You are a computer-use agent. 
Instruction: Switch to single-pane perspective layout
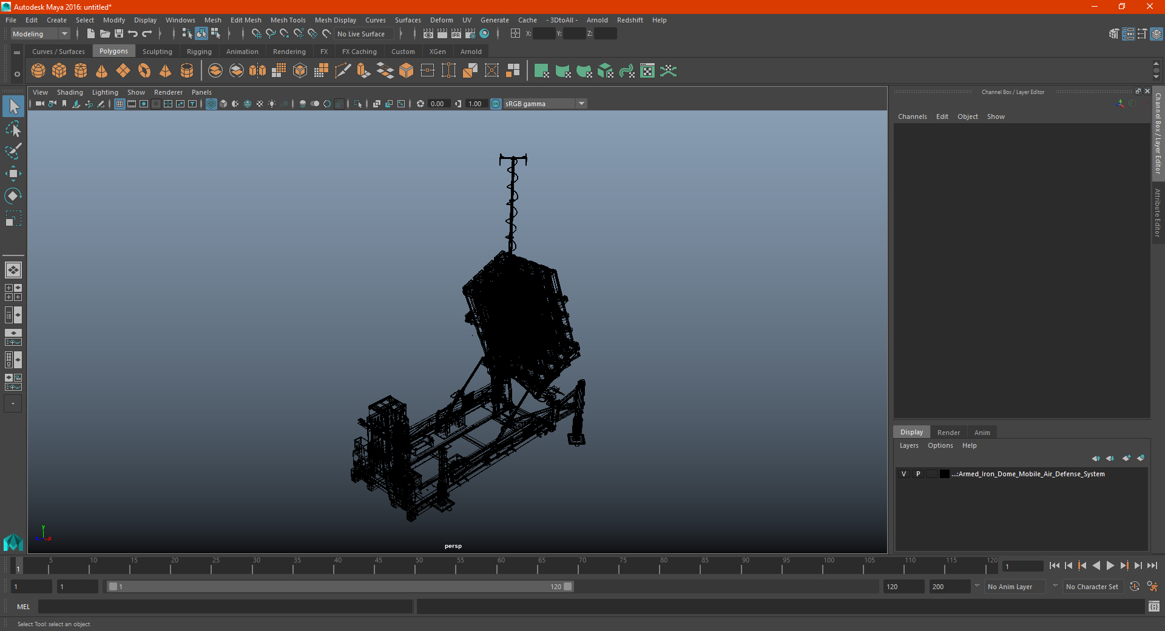pyautogui.click(x=13, y=270)
